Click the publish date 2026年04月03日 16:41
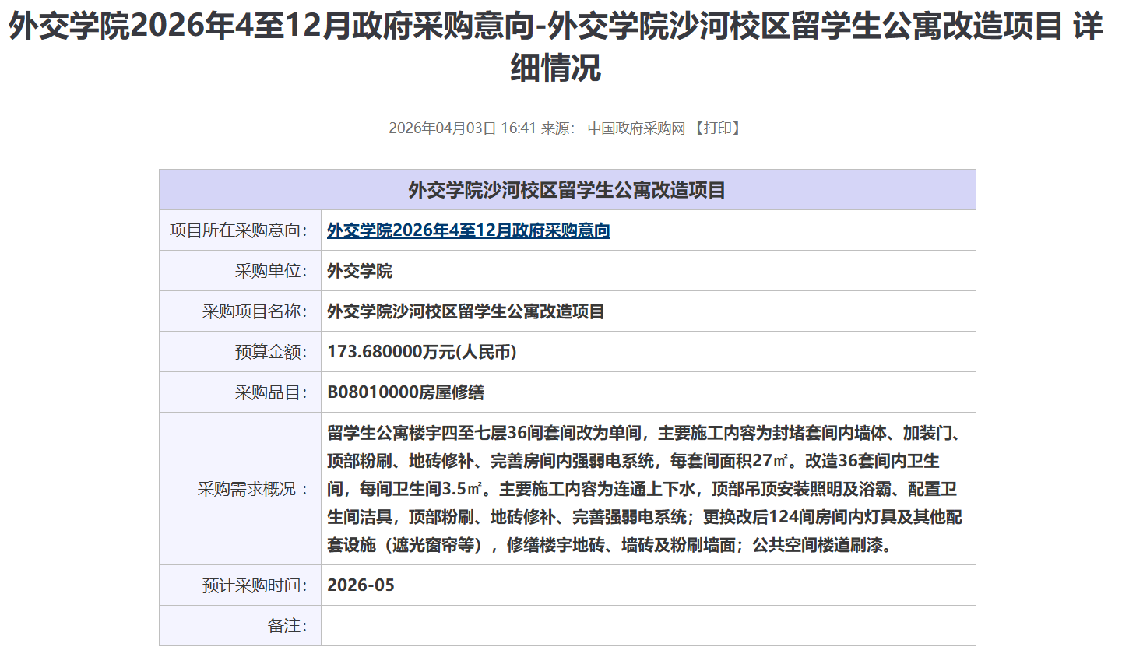Viewport: 1122px width, 654px height. [x=463, y=128]
